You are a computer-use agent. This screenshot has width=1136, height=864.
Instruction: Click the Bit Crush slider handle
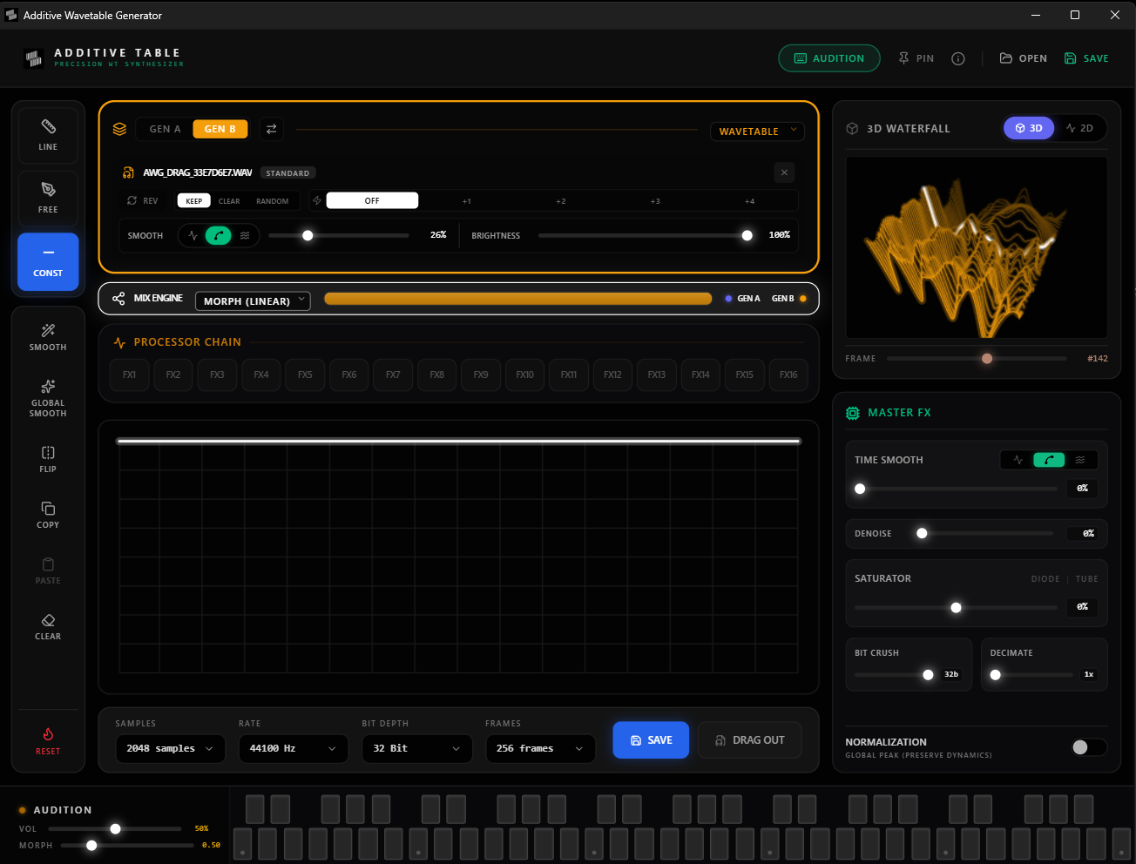[928, 674]
